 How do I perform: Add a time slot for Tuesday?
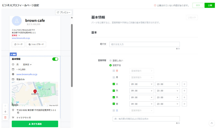(x=184, y=84)
